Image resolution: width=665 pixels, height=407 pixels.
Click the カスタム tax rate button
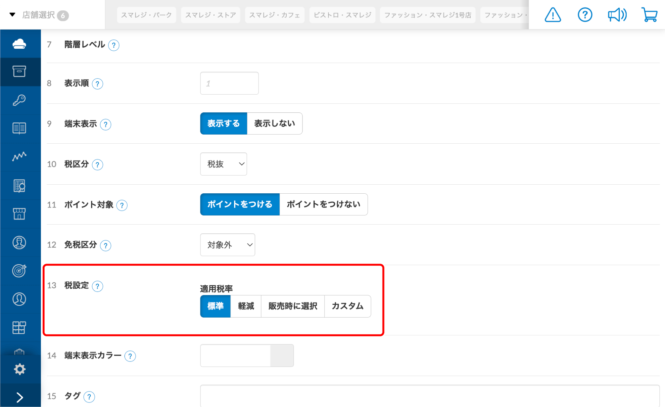[x=347, y=306]
